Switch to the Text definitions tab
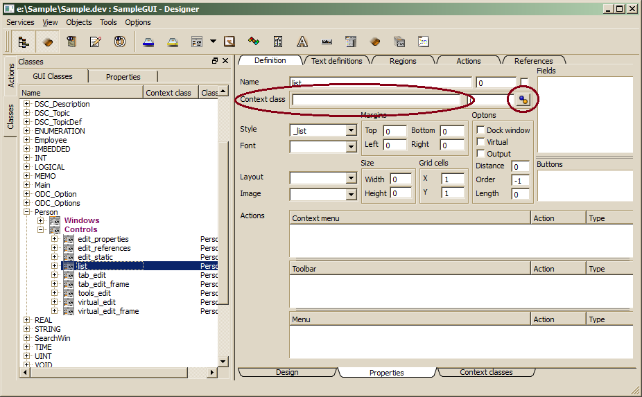This screenshot has height=397, width=642. click(336, 61)
